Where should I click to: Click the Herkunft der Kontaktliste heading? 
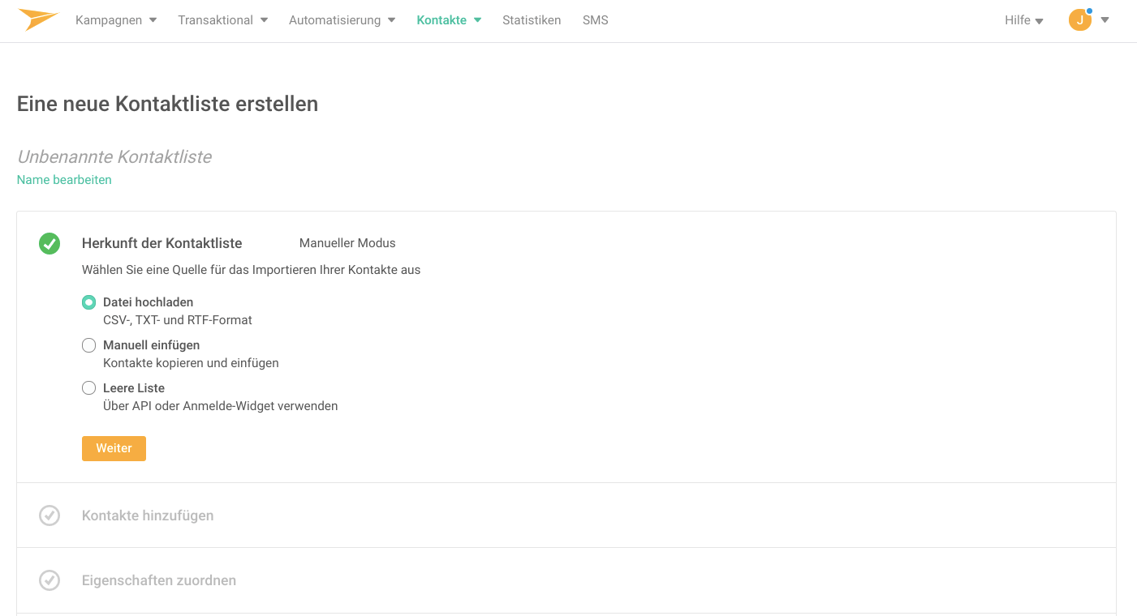tap(162, 243)
